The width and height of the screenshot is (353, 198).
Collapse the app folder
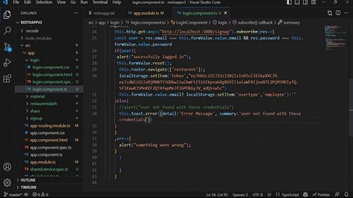(31, 53)
